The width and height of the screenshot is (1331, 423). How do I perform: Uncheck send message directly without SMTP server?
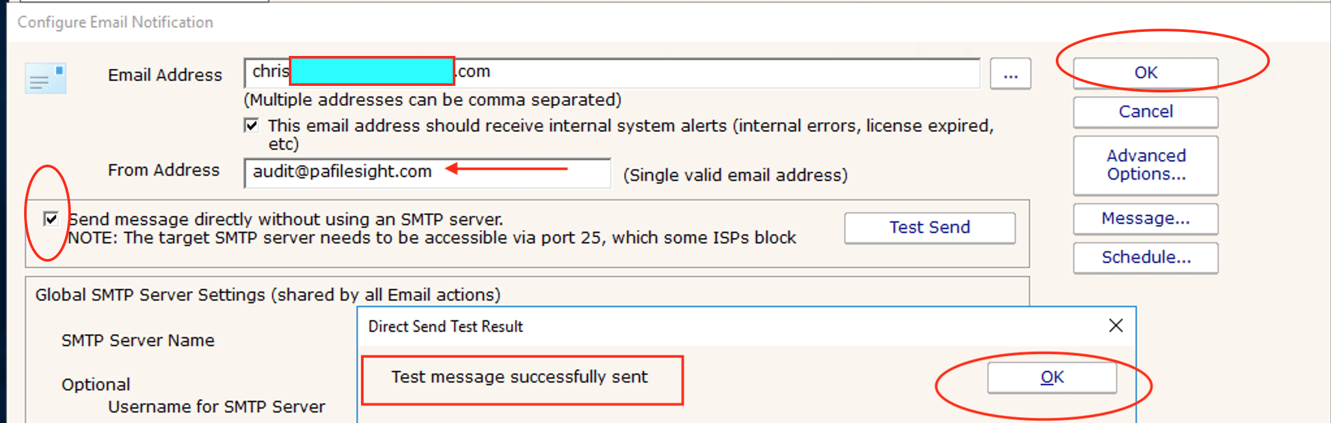51,219
